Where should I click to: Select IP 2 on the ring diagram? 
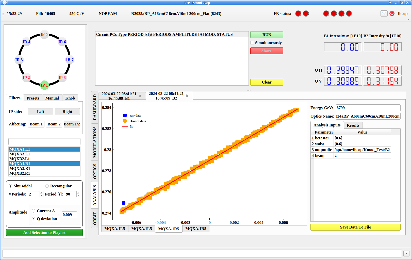tap(26, 77)
